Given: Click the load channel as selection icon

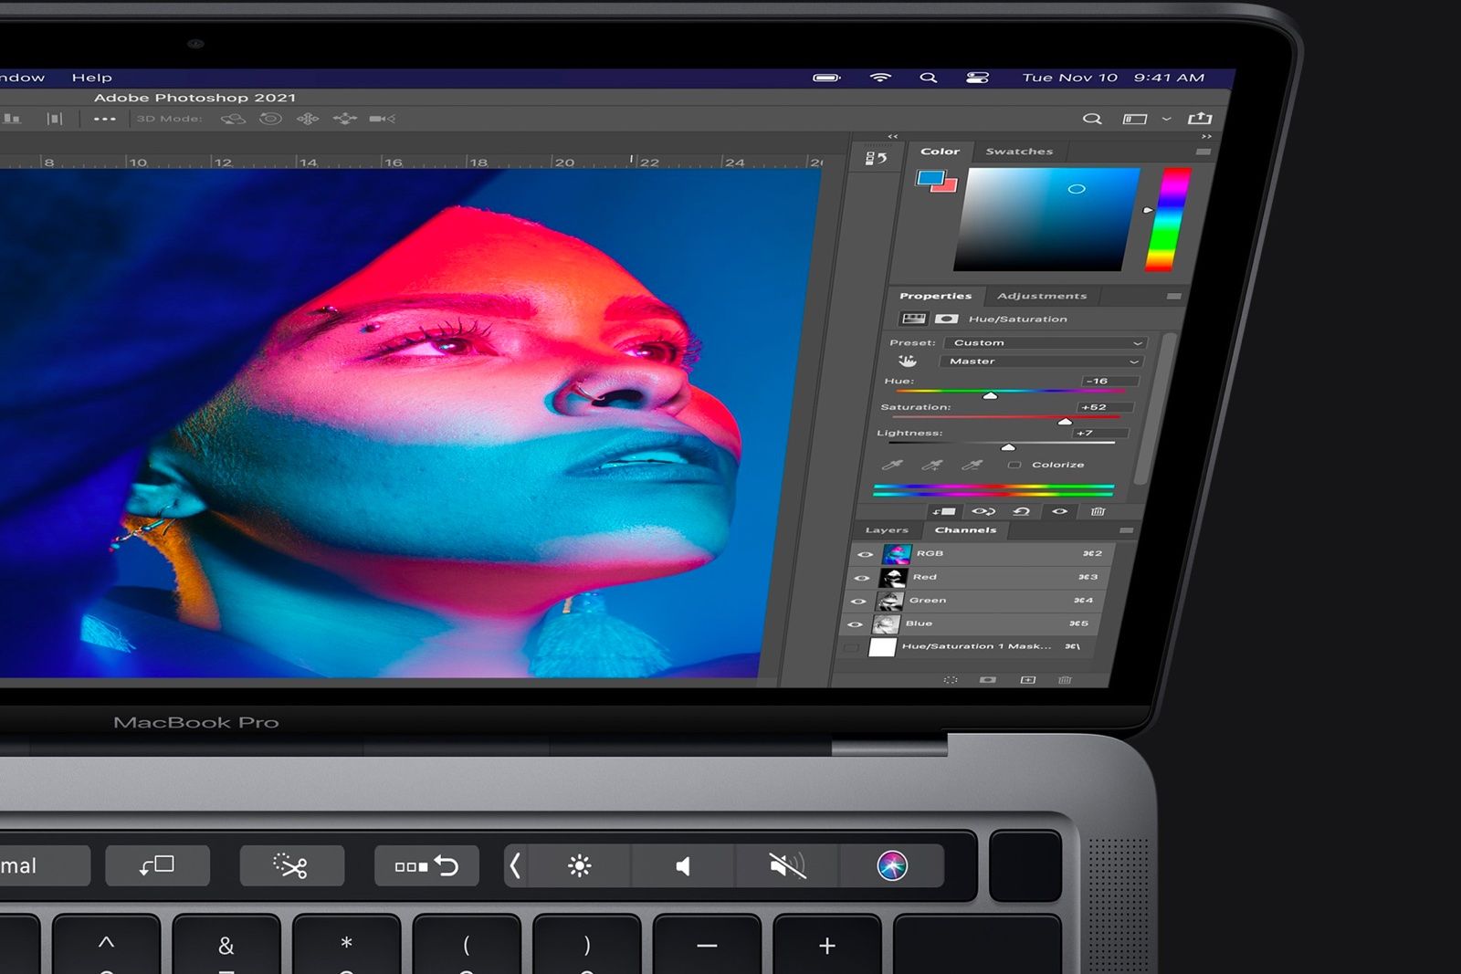Looking at the screenshot, I should pyautogui.click(x=951, y=680).
